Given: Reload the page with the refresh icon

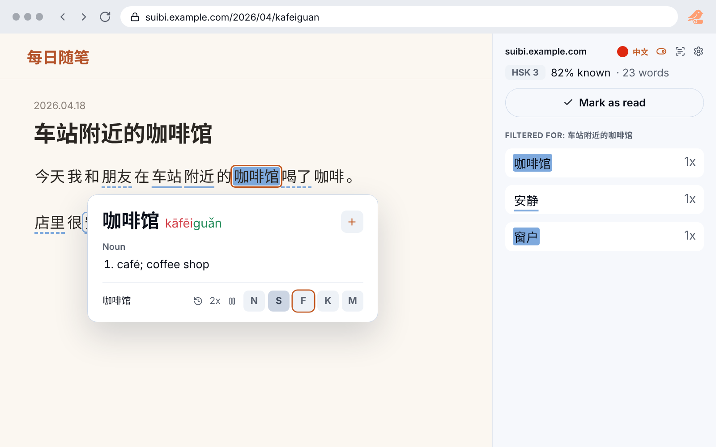Looking at the screenshot, I should click(105, 17).
